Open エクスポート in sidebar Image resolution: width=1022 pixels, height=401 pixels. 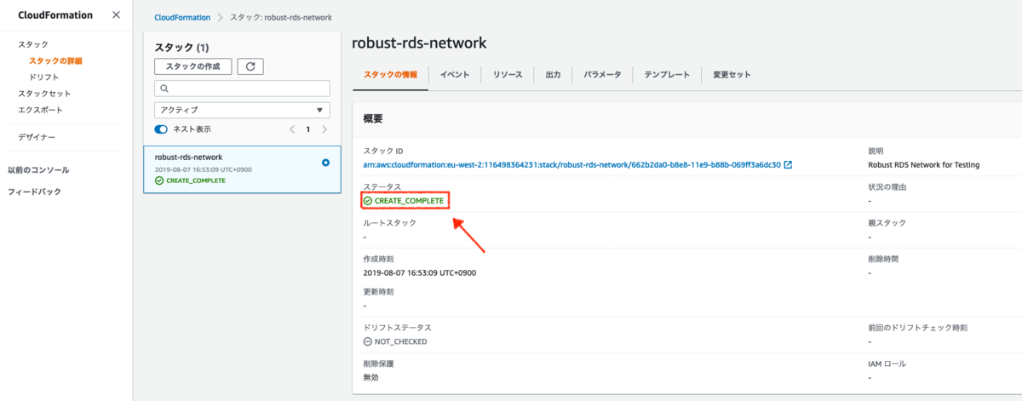[40, 110]
